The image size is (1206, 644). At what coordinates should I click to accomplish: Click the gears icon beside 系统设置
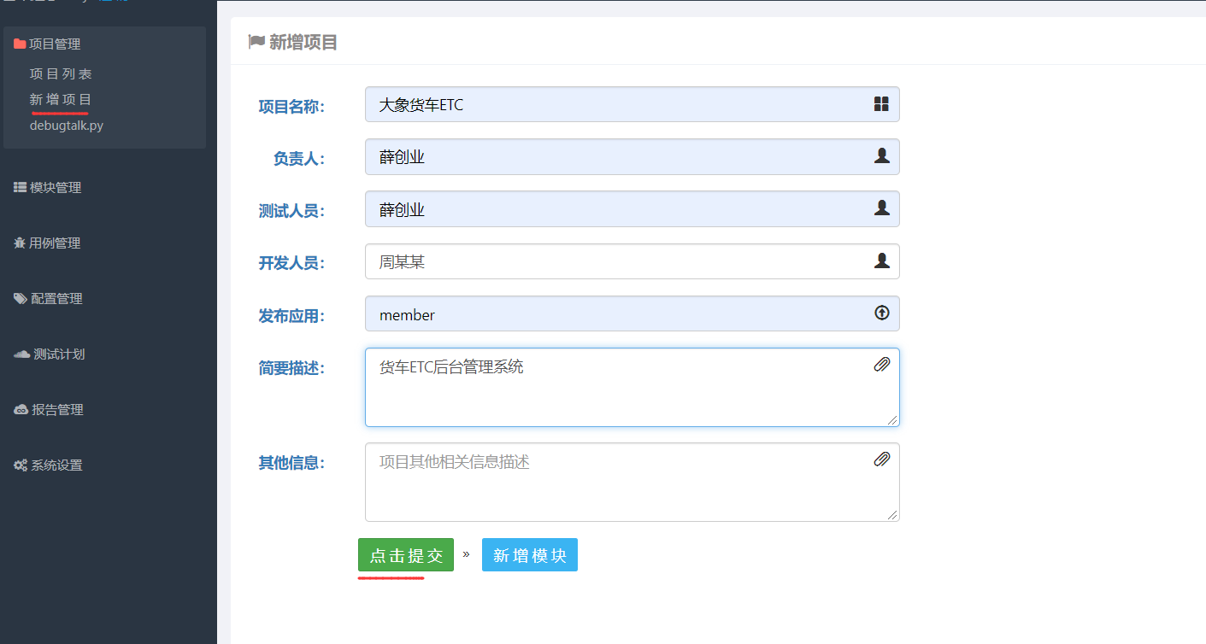point(21,465)
